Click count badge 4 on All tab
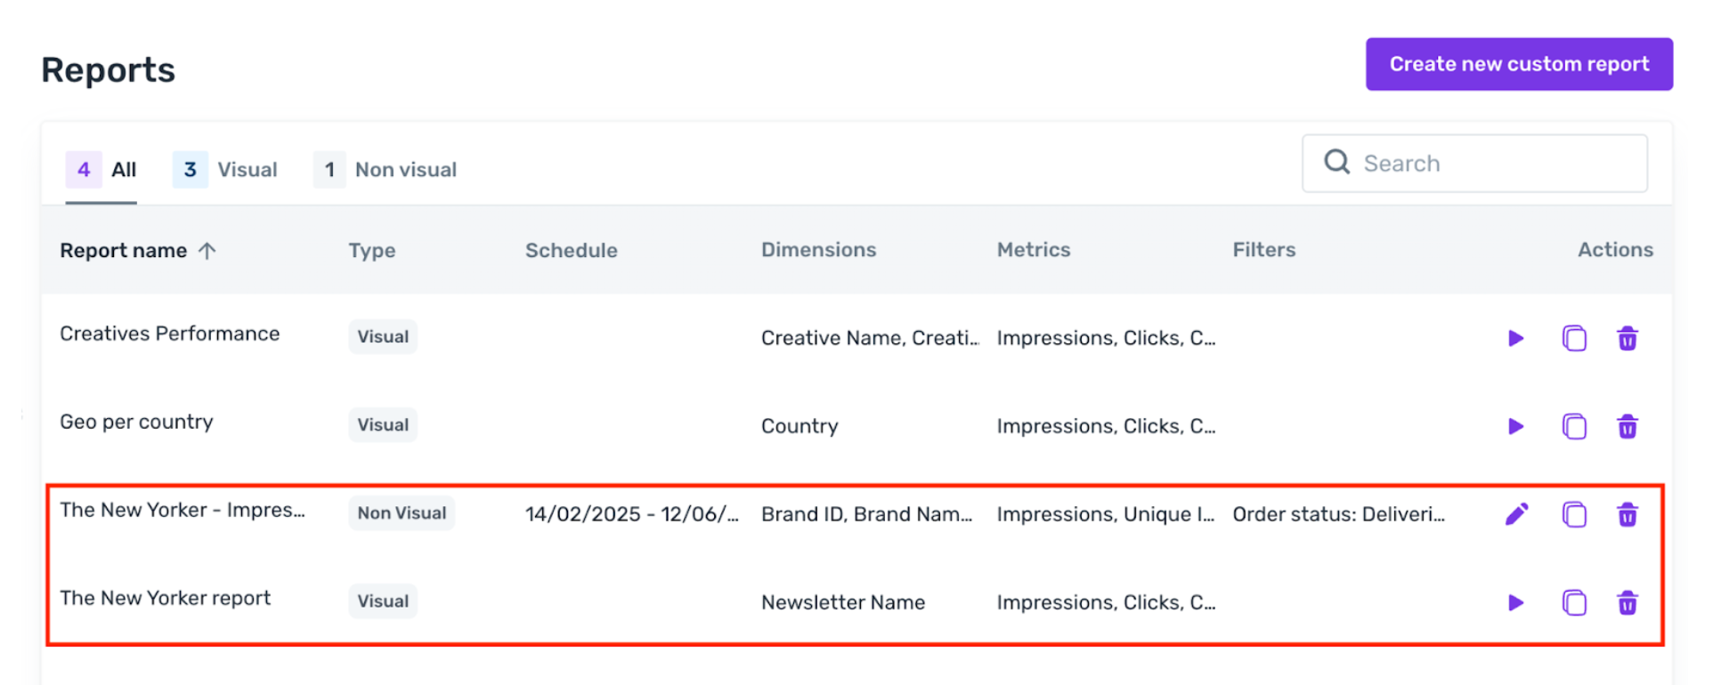This screenshot has width=1713, height=685. [84, 169]
